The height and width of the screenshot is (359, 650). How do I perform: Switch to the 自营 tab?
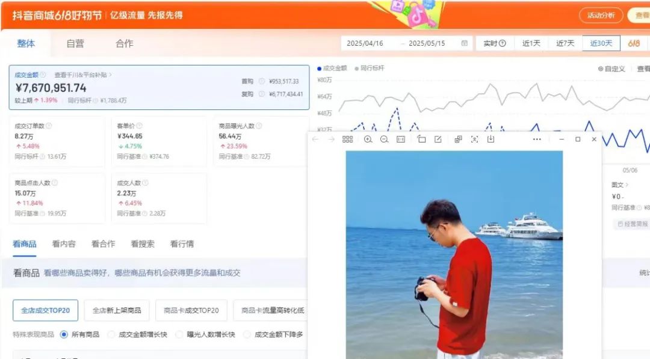[75, 43]
